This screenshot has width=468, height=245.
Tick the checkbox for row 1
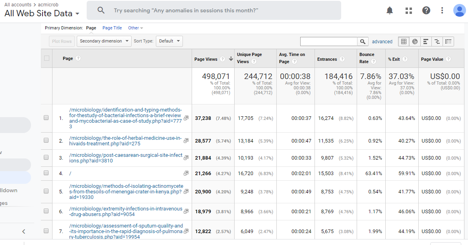tap(47, 118)
